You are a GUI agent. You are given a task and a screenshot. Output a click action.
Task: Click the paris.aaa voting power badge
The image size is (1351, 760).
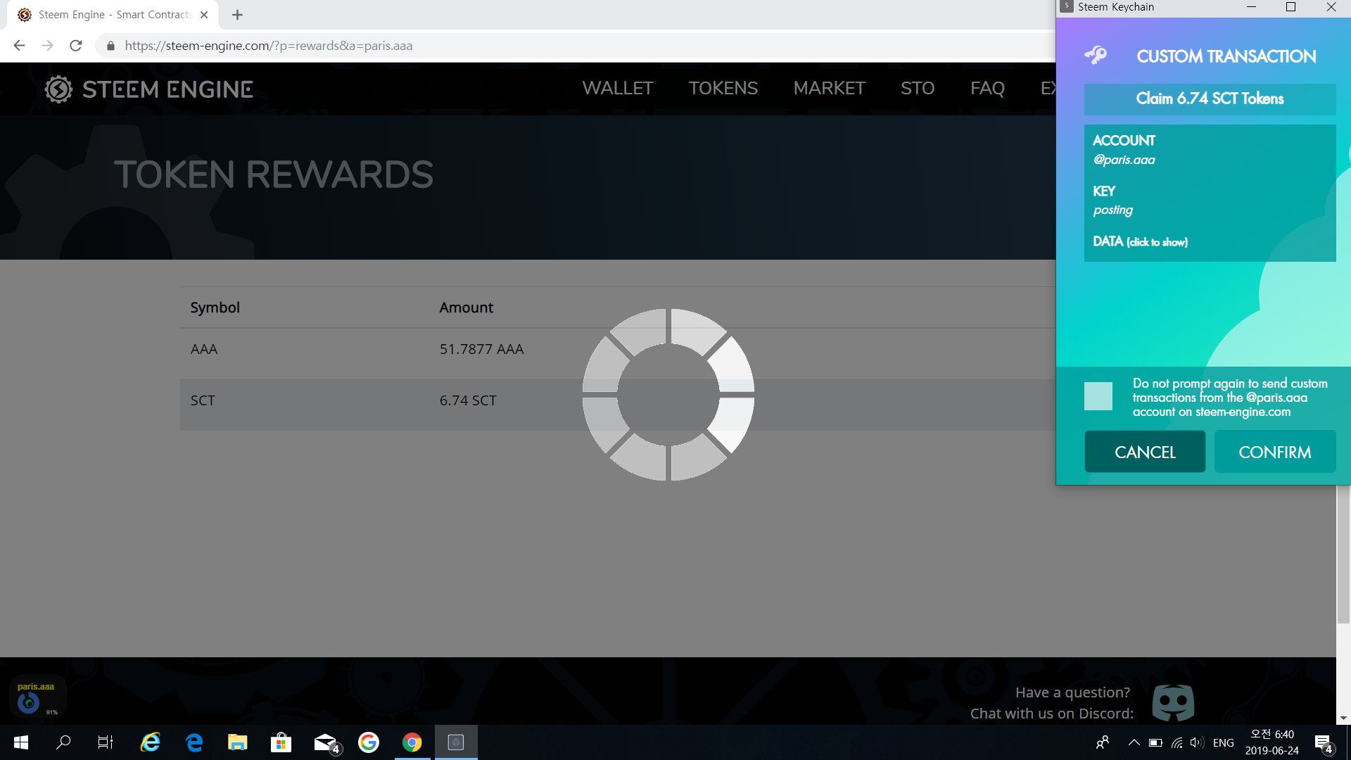tap(37, 697)
